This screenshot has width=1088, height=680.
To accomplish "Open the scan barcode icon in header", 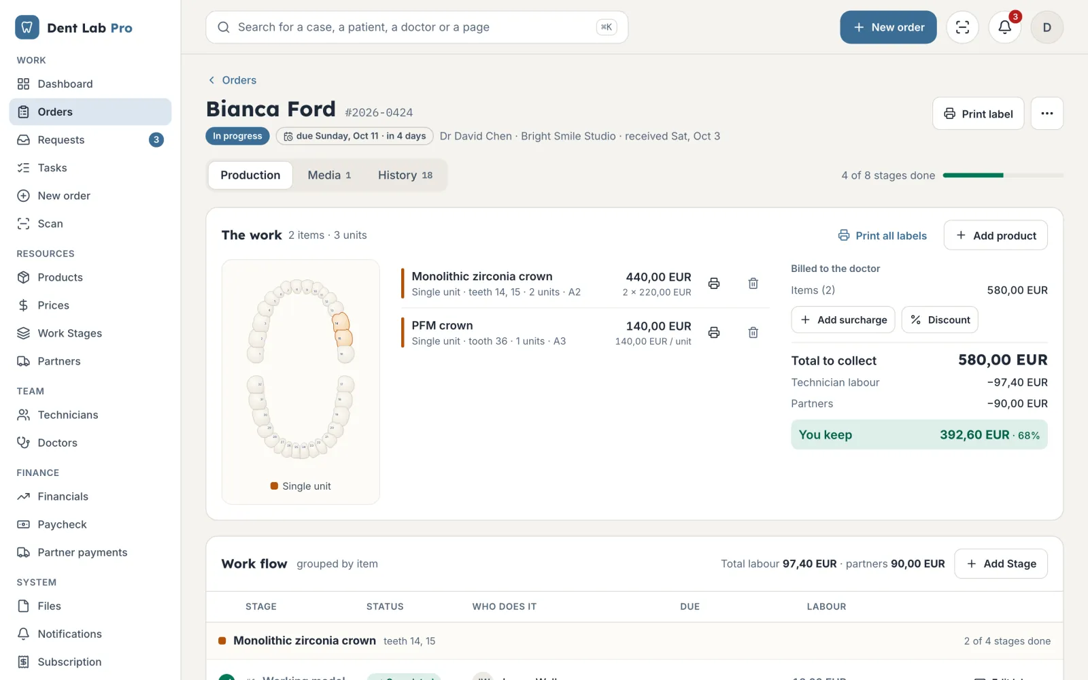I will (x=962, y=27).
